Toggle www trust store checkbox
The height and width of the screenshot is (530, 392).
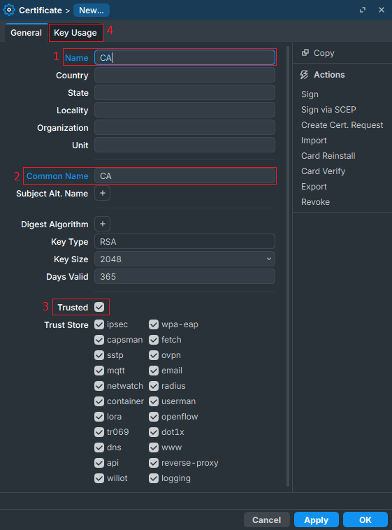[x=154, y=447]
